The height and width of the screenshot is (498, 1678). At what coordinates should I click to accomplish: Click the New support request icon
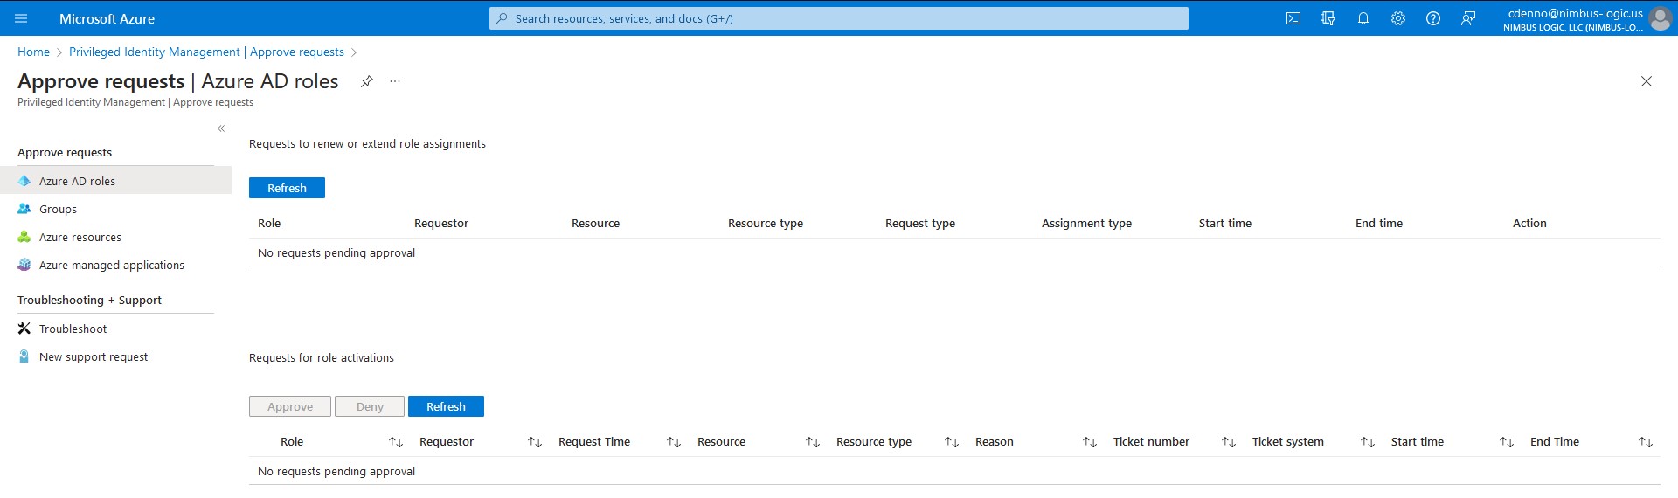tap(24, 356)
